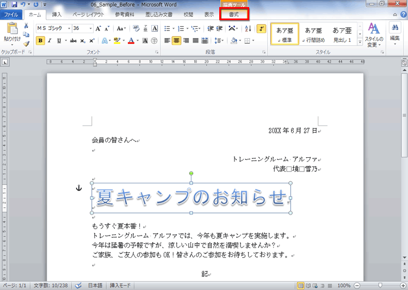This screenshot has width=408, height=290.
Task: Click the Character Border icon
Action: (x=154, y=28)
